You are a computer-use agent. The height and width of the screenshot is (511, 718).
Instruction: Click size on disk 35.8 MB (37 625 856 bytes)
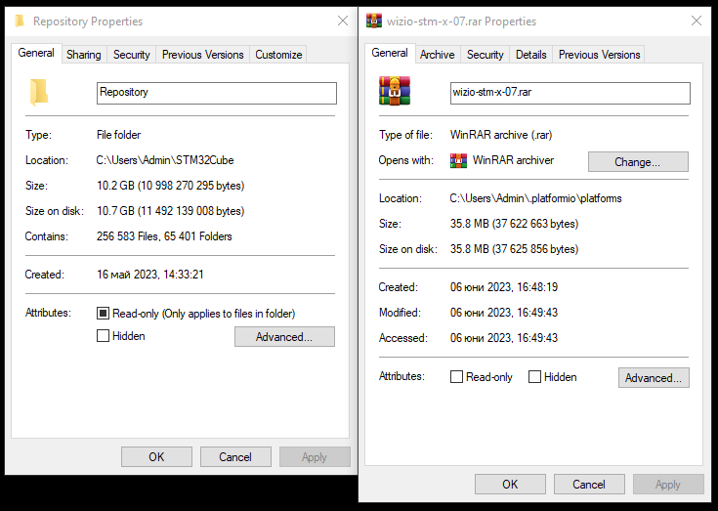tap(514, 249)
